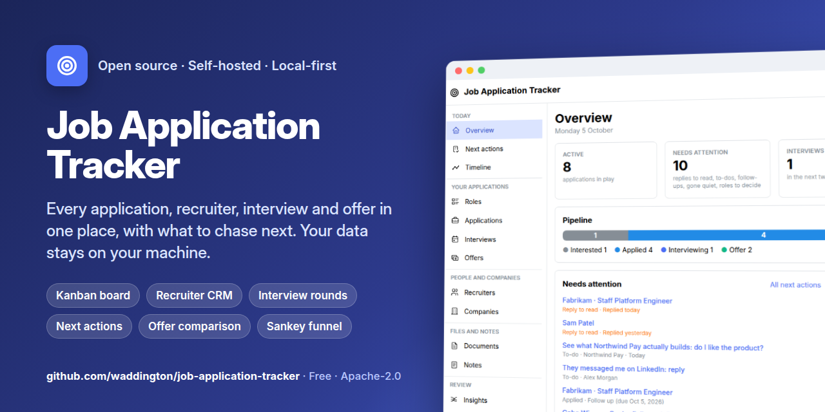Click the Applications briefcase icon
Image resolution: width=825 pixels, height=412 pixels.
point(456,220)
